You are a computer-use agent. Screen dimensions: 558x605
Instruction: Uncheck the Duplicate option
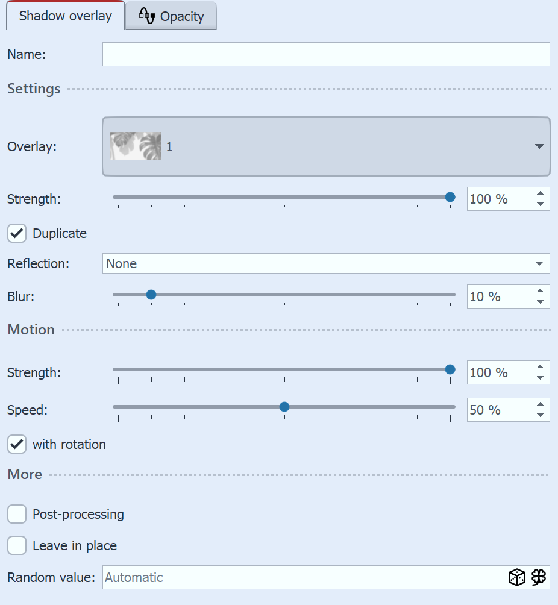pyautogui.click(x=16, y=233)
